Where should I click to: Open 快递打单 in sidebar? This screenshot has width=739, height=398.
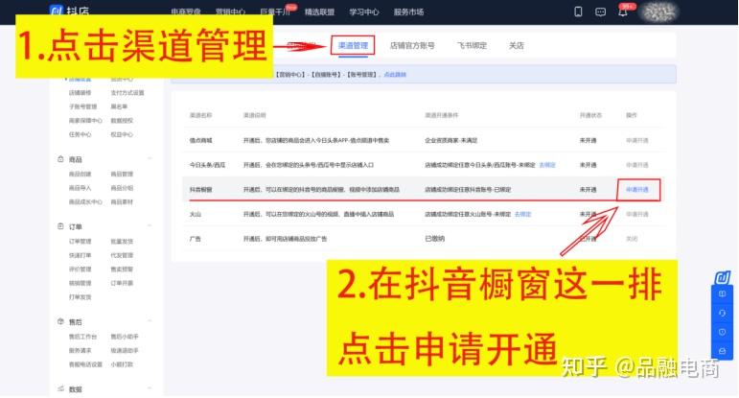81,255
